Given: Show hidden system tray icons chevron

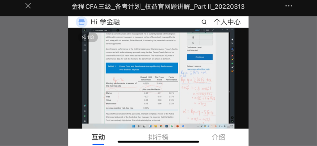Looking at the screenshot, I should [x=198, y=126].
